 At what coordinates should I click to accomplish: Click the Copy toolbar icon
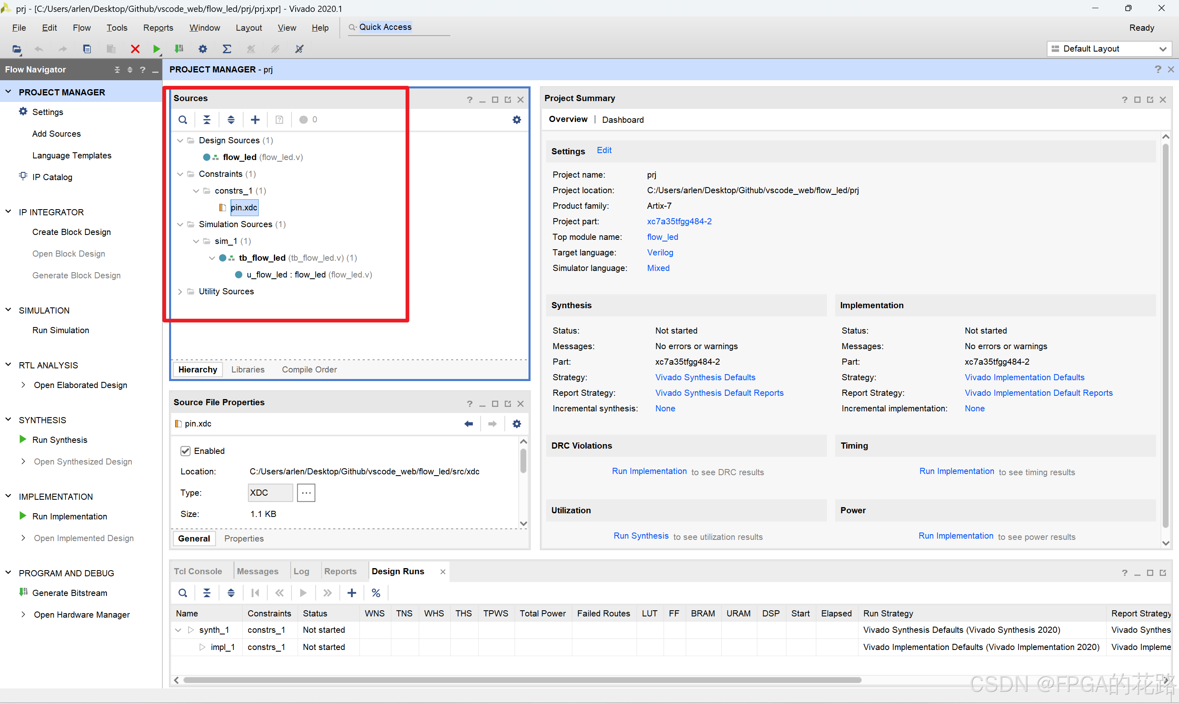coord(87,49)
